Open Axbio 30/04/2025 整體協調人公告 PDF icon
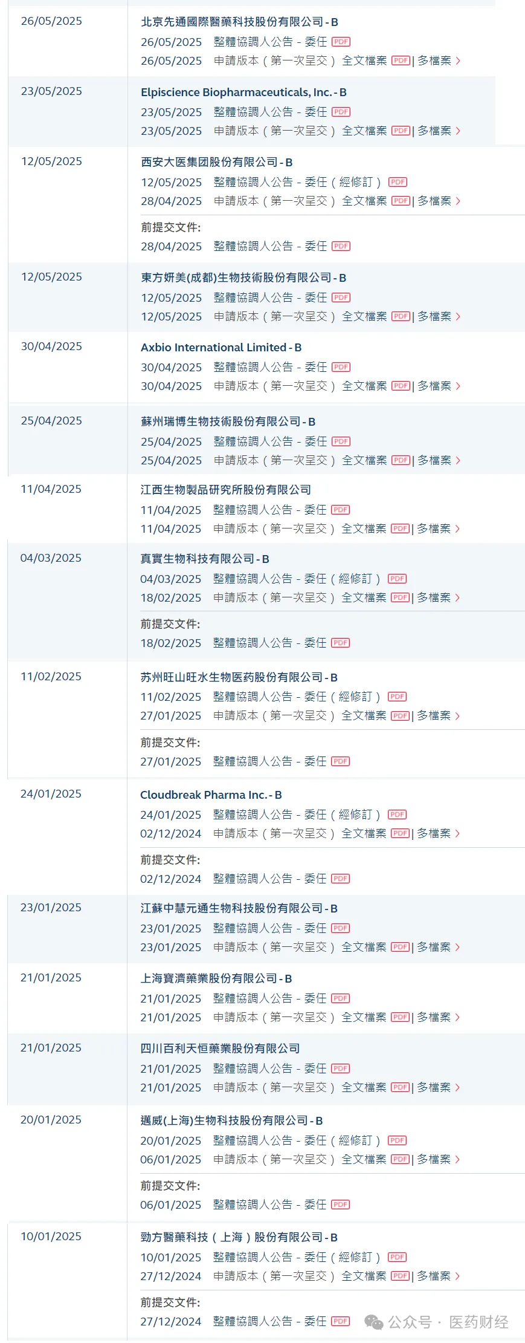Image resolution: width=525 pixels, height=1343 pixels. click(x=341, y=367)
